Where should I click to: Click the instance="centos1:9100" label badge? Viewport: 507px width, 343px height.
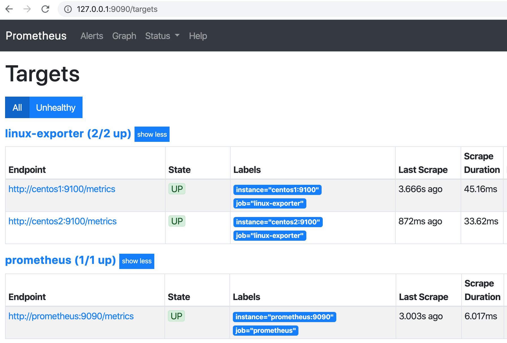pyautogui.click(x=278, y=190)
